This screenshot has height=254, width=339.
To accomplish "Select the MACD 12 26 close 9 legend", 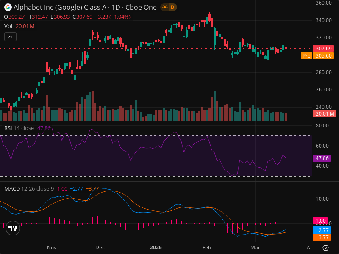I will click(29, 188).
